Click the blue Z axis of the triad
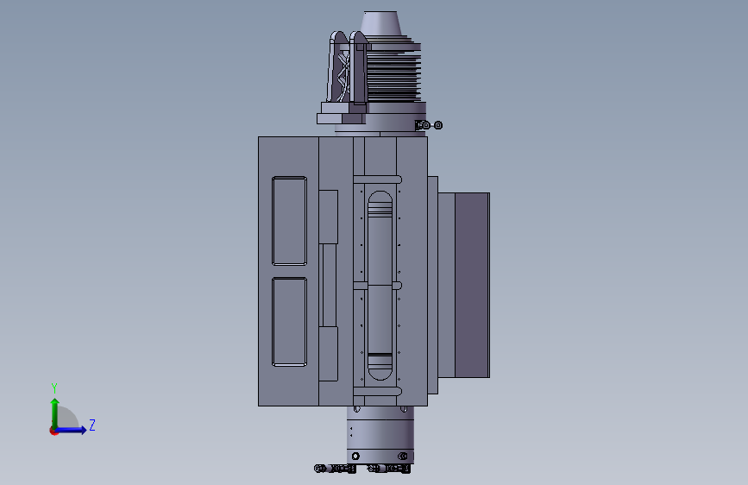This screenshot has height=485, width=748. (71, 430)
